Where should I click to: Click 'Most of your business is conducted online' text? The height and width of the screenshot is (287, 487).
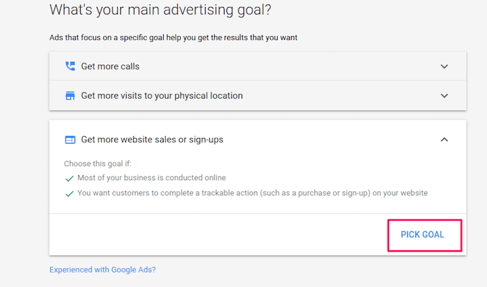point(151,178)
